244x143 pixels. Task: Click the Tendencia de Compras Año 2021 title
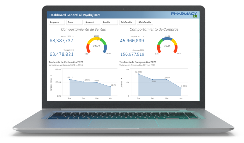(138, 62)
